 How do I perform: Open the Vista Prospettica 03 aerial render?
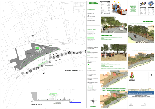pyautogui.click(x=141, y=34)
